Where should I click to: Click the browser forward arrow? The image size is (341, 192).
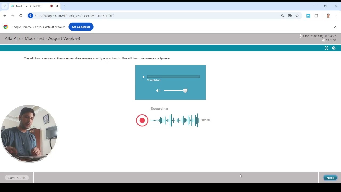tap(13, 16)
